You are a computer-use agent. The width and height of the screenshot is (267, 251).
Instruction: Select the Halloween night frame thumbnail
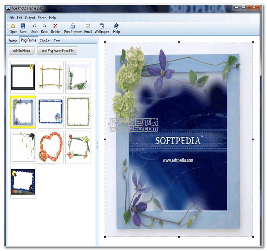pos(23,182)
